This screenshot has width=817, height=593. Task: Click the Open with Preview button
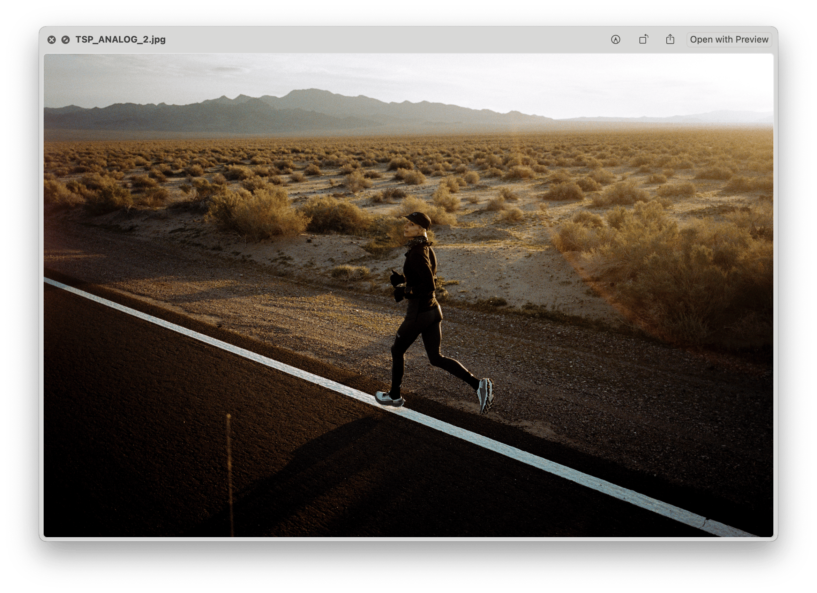pyautogui.click(x=729, y=39)
